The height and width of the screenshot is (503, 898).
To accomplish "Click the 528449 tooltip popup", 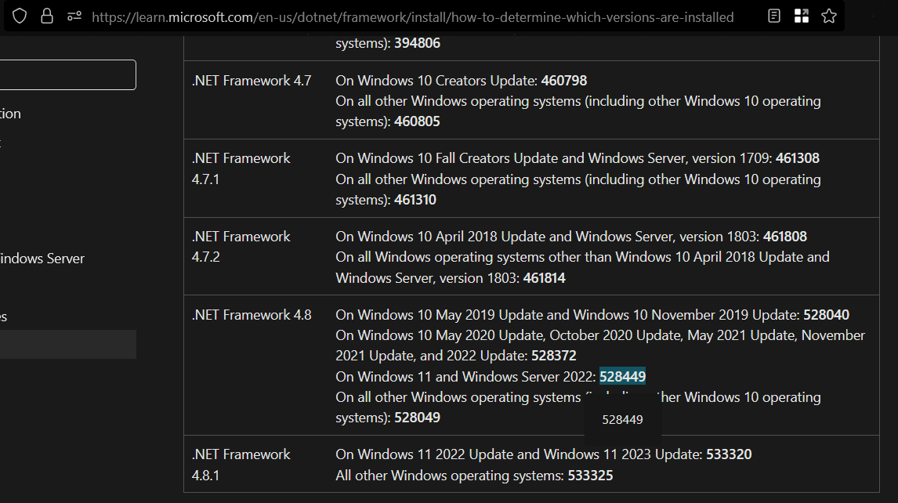I will [622, 420].
